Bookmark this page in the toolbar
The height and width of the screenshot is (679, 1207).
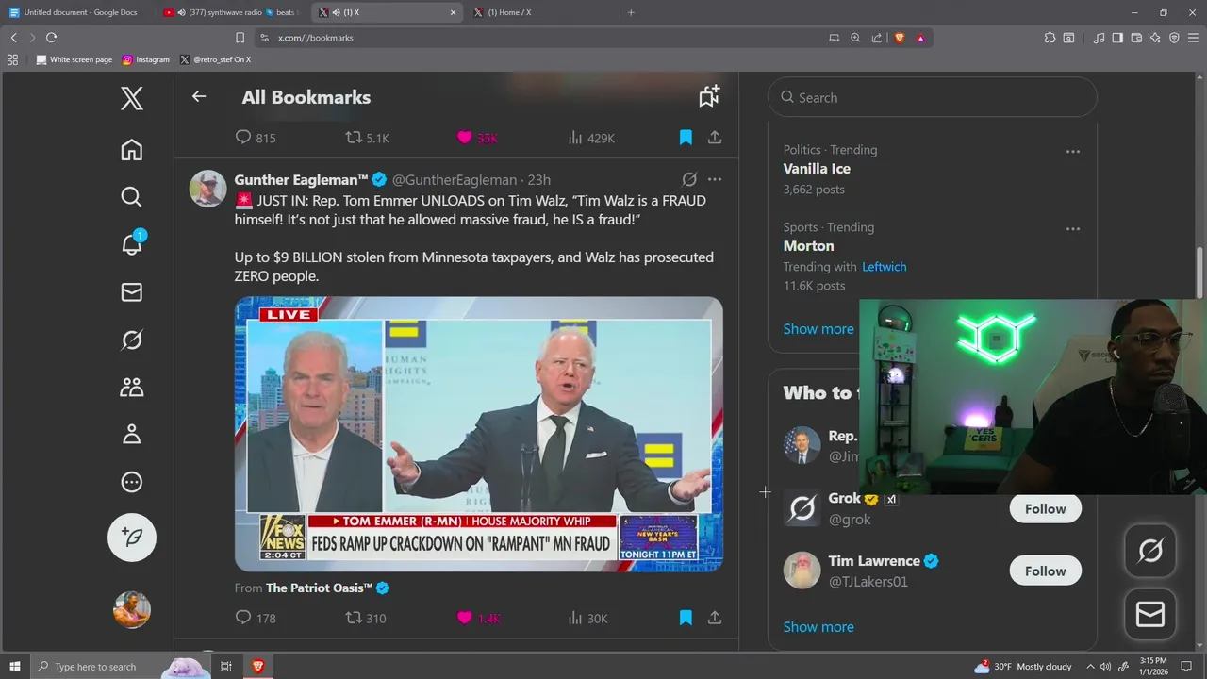click(x=240, y=38)
